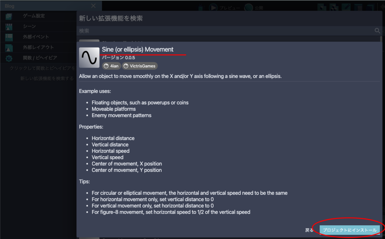The image size is (385, 239).
Task: Open the VictrisGames author chip
Action: click(x=140, y=66)
